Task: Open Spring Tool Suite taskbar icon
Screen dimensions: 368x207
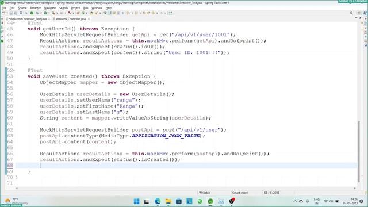Action: point(210,201)
